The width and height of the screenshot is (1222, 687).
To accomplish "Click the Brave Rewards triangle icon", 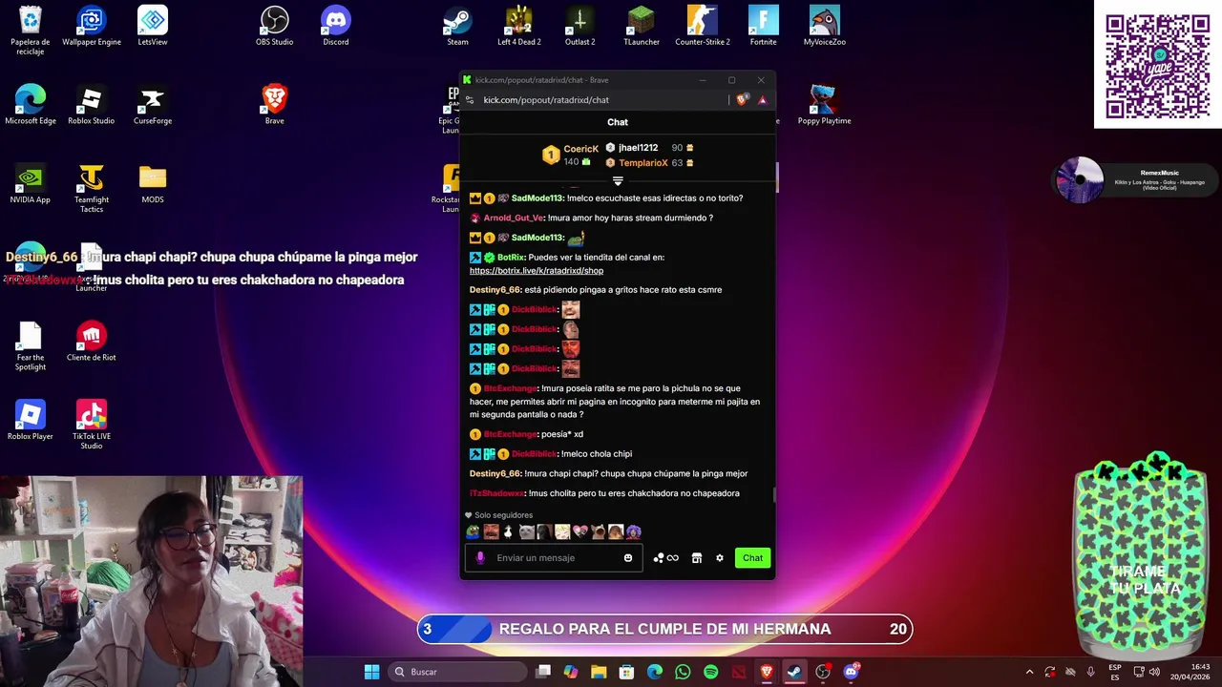I will click(x=762, y=99).
